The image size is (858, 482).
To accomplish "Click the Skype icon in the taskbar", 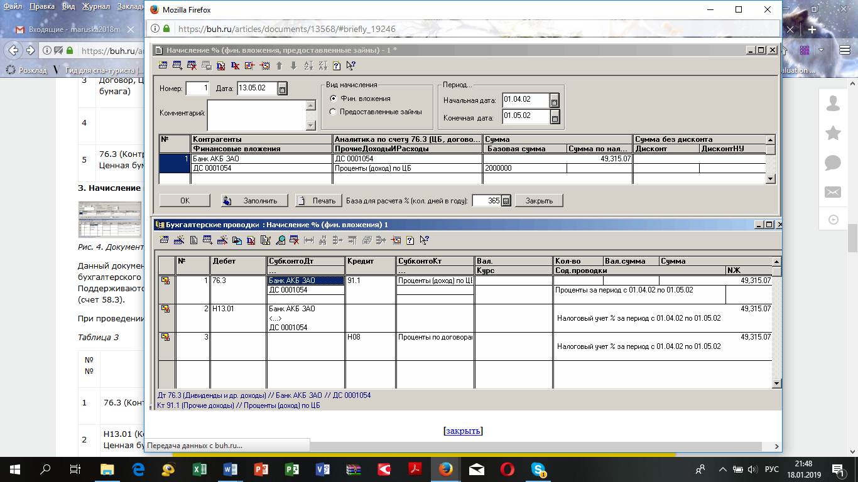I will pyautogui.click(x=538, y=469).
